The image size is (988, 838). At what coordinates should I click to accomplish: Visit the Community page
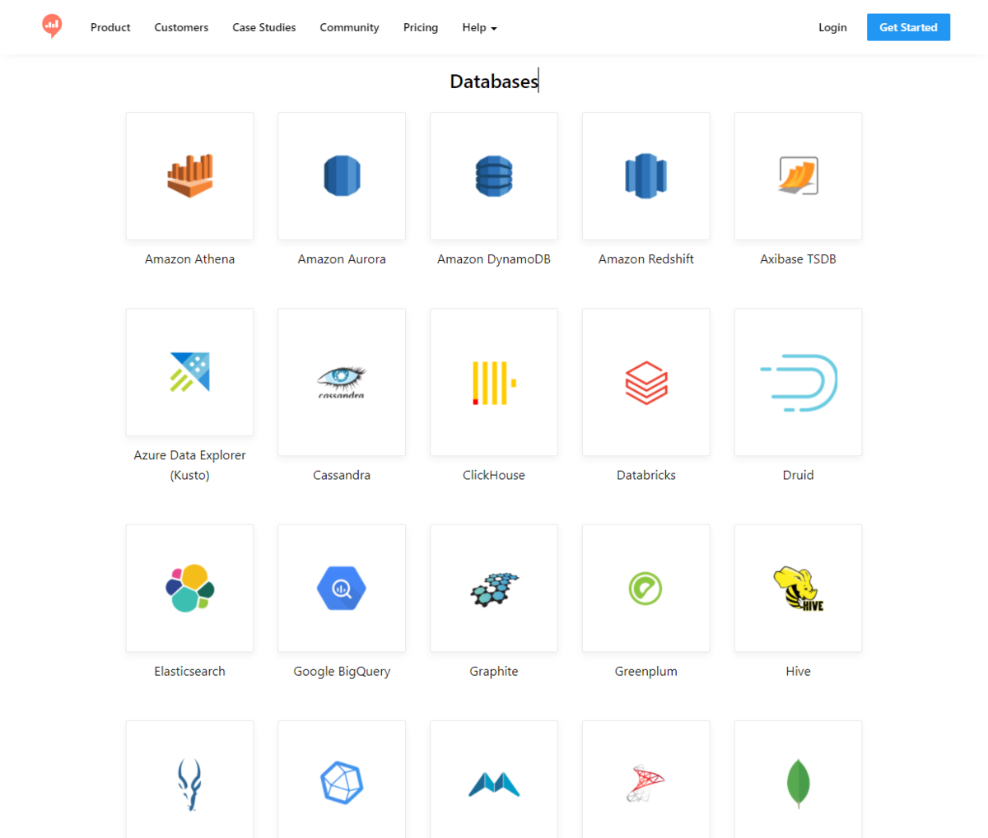pos(349,27)
